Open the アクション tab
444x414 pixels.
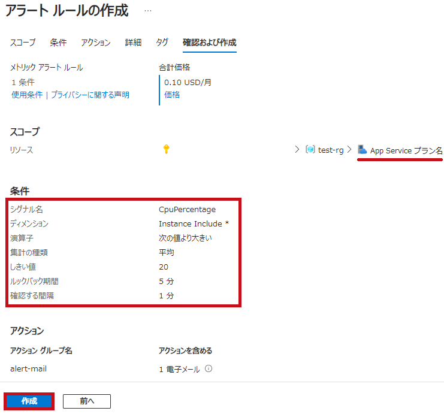96,43
